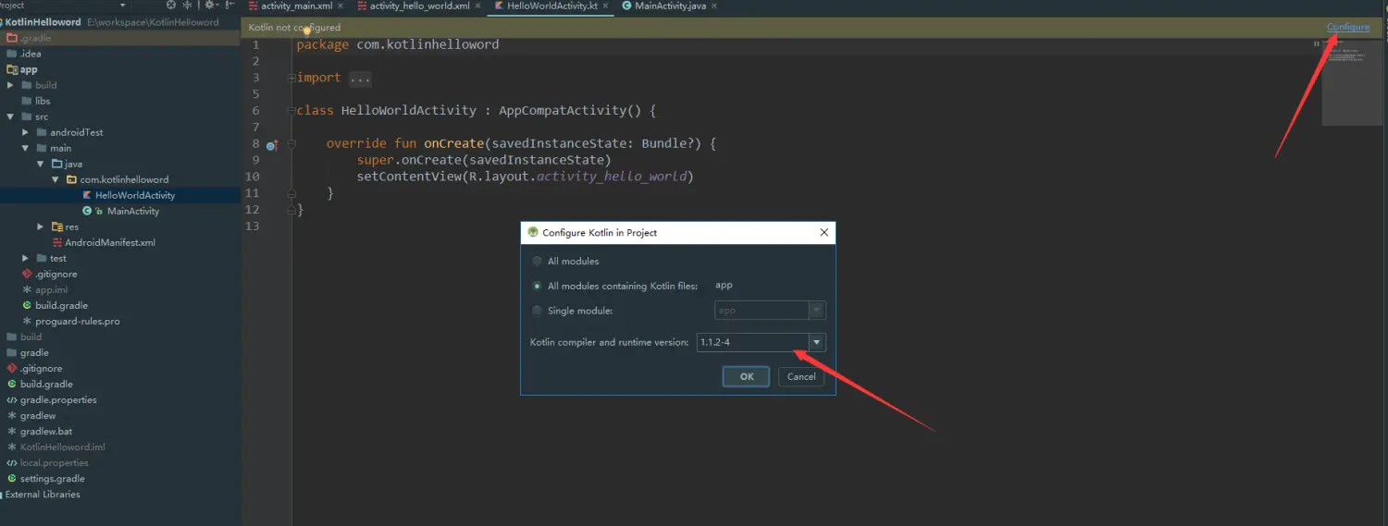Switch to the activity_main.xml tab

coord(296,6)
